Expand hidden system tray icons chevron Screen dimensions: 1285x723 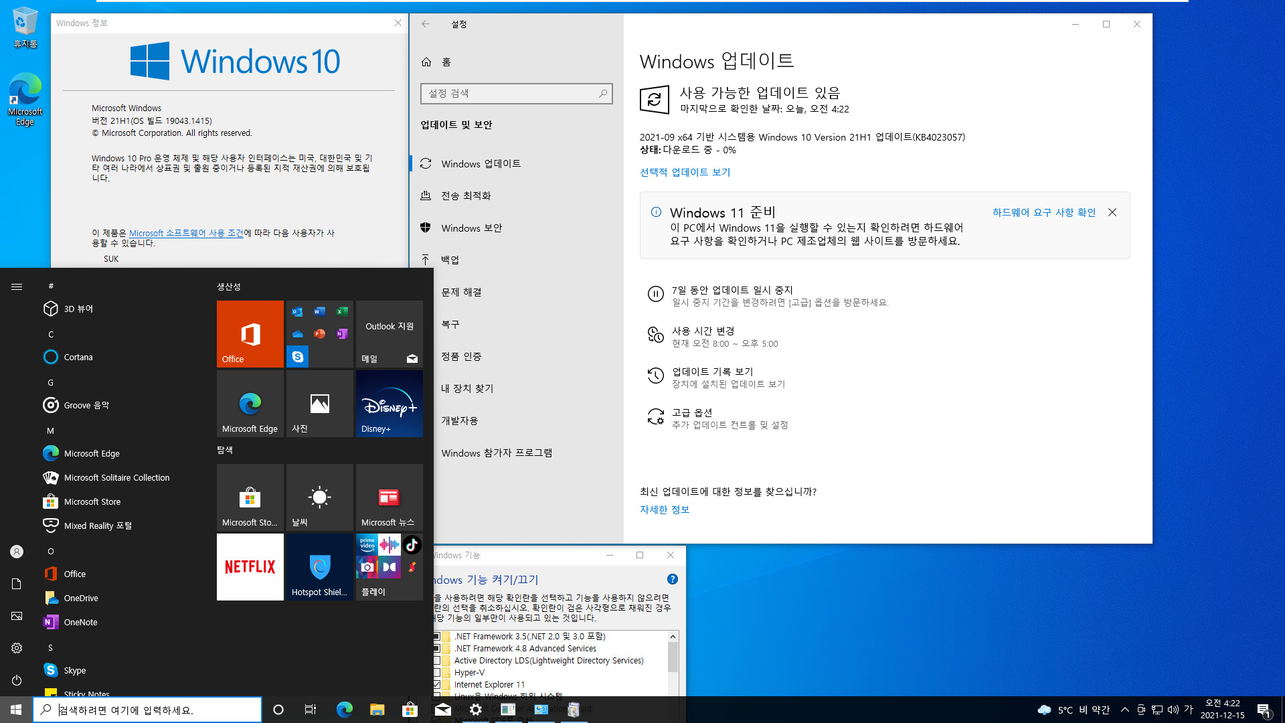[1124, 710]
